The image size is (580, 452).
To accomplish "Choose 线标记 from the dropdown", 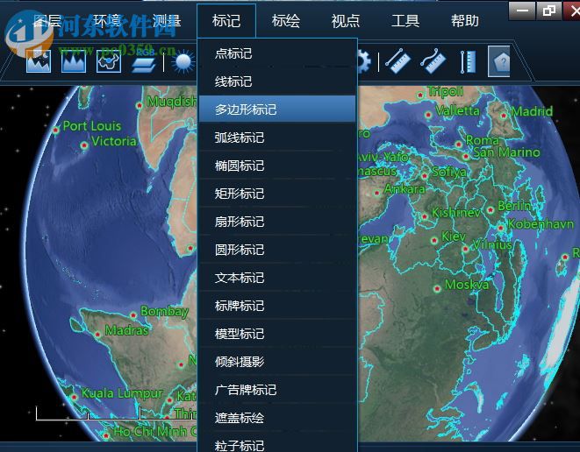I will pos(277,81).
